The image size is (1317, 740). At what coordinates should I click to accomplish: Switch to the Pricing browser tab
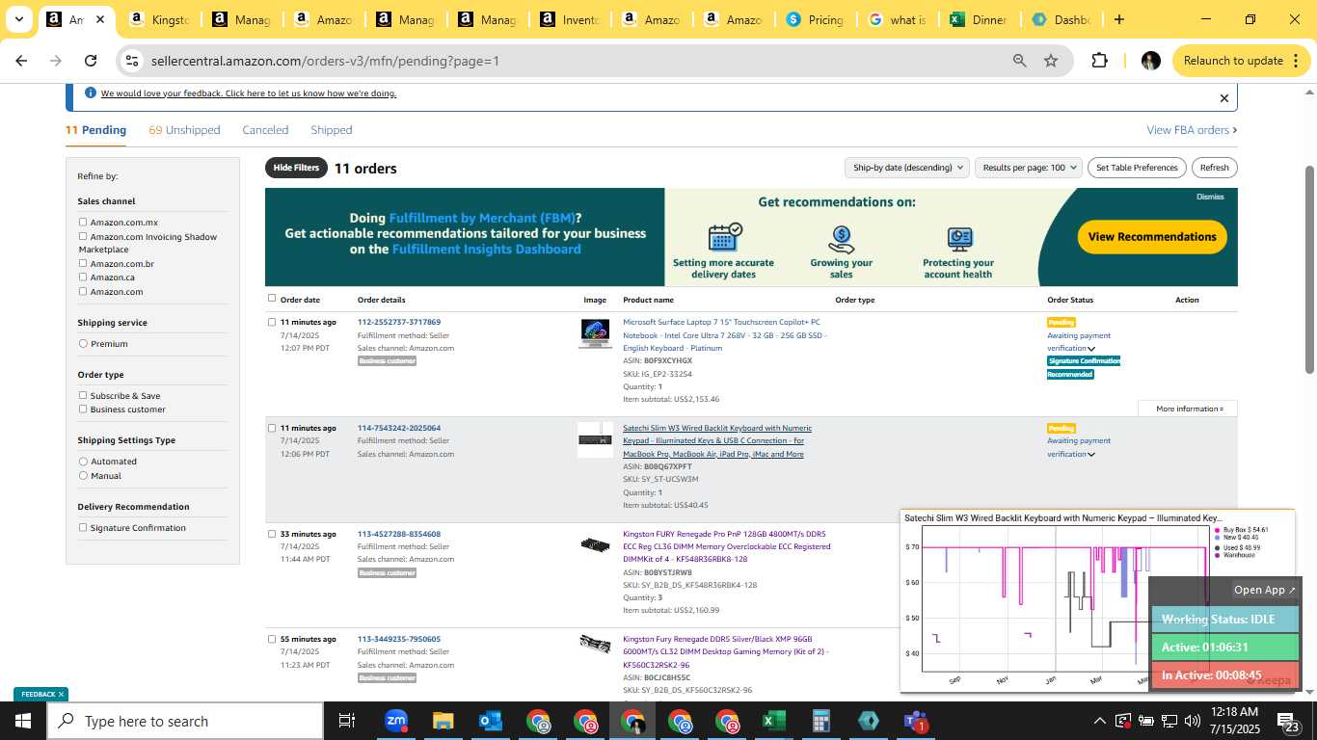(815, 19)
